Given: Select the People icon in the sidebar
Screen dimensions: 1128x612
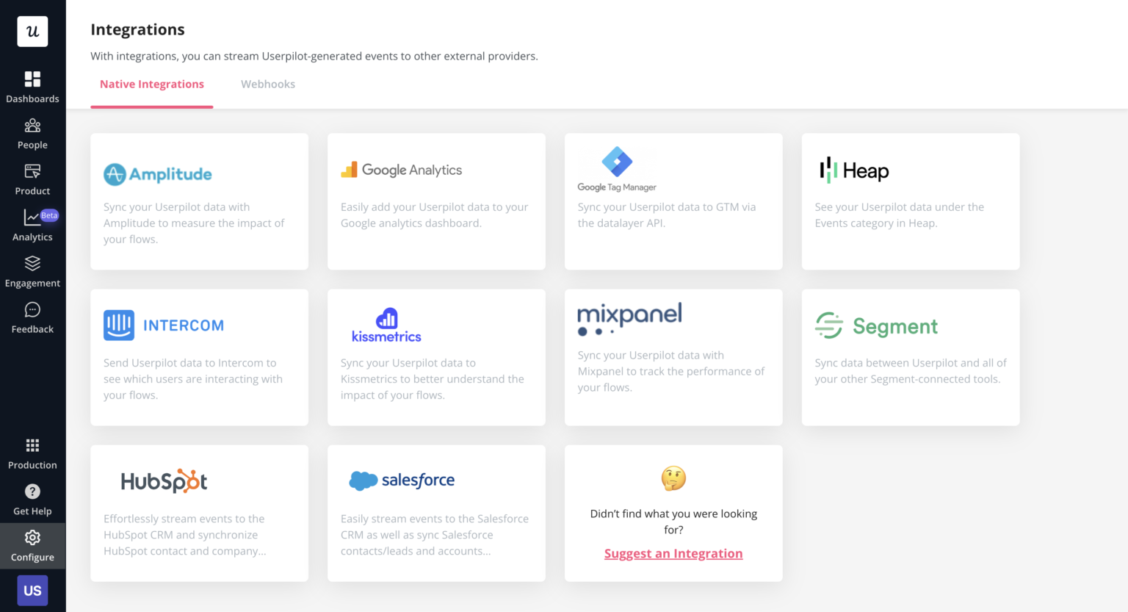Looking at the screenshot, I should coord(32,133).
